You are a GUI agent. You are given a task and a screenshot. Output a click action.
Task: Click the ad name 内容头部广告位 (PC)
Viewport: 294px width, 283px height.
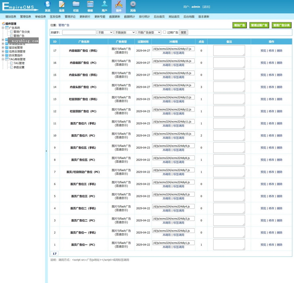(83, 87)
